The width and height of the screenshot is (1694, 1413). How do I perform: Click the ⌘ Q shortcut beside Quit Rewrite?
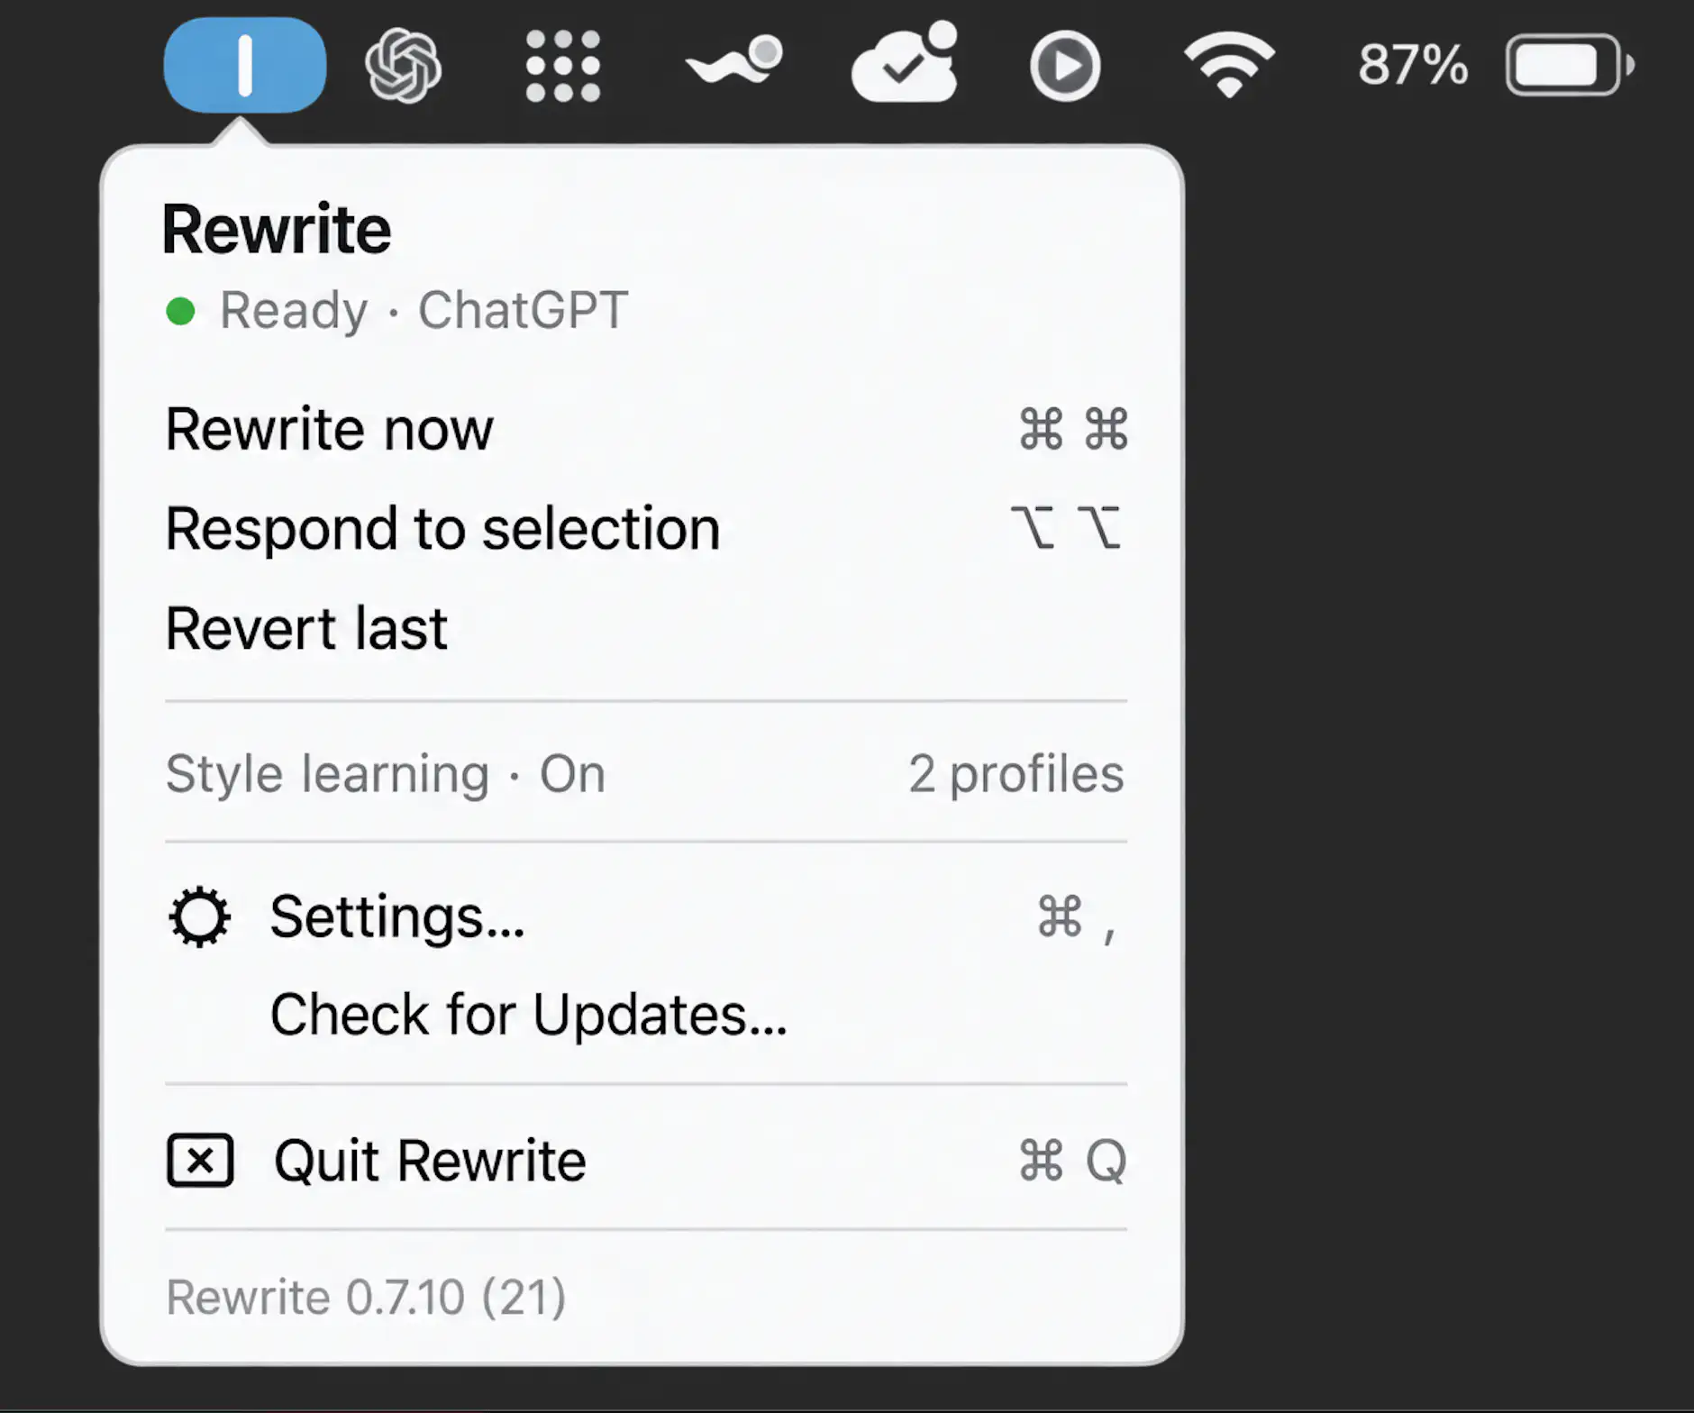click(1072, 1161)
